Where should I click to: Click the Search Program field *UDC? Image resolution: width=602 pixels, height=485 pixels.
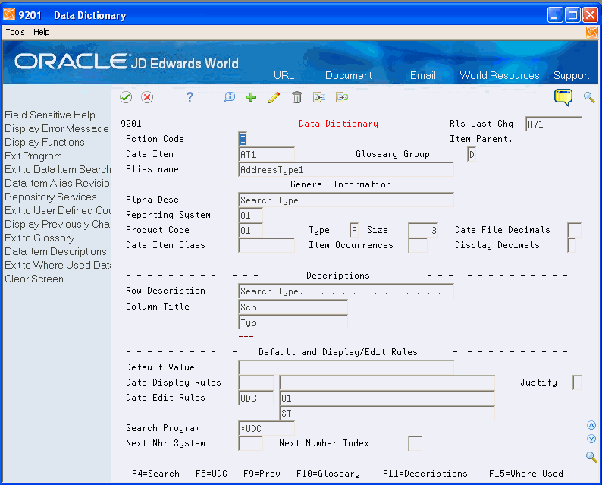[266, 429]
